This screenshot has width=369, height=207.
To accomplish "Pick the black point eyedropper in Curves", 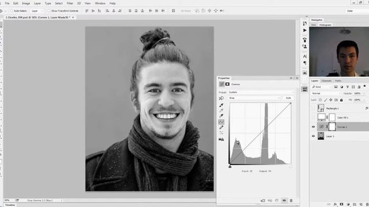I will [x=221, y=105].
